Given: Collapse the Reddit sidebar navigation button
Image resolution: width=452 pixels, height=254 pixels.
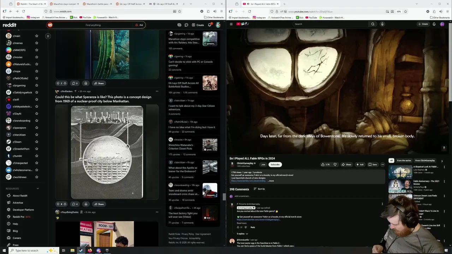Looking at the screenshot, I should pyautogui.click(x=48, y=36).
